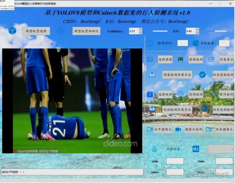Increase the Confidence value with the up arrow
235x183 pixels.
tap(140, 30)
